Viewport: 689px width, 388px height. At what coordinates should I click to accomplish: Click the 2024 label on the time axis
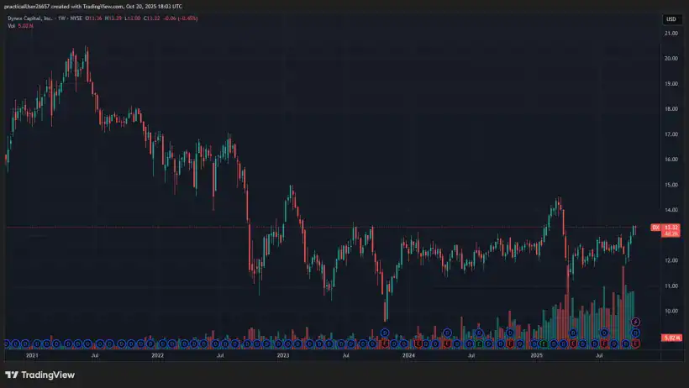[x=408, y=355]
